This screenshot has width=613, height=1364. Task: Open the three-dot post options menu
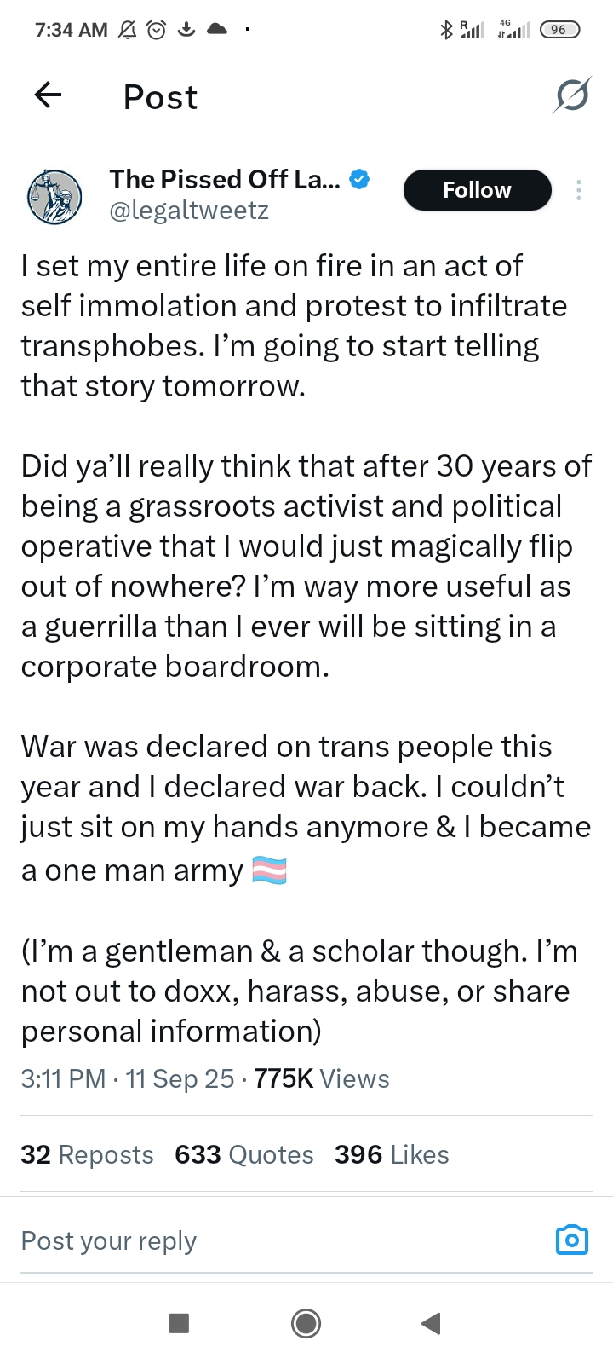(579, 190)
